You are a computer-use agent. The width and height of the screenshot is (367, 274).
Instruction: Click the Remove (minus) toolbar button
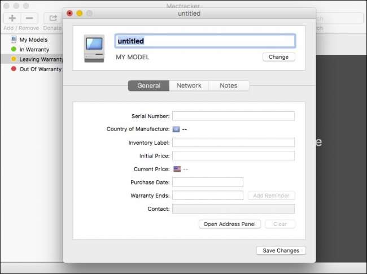click(29, 18)
